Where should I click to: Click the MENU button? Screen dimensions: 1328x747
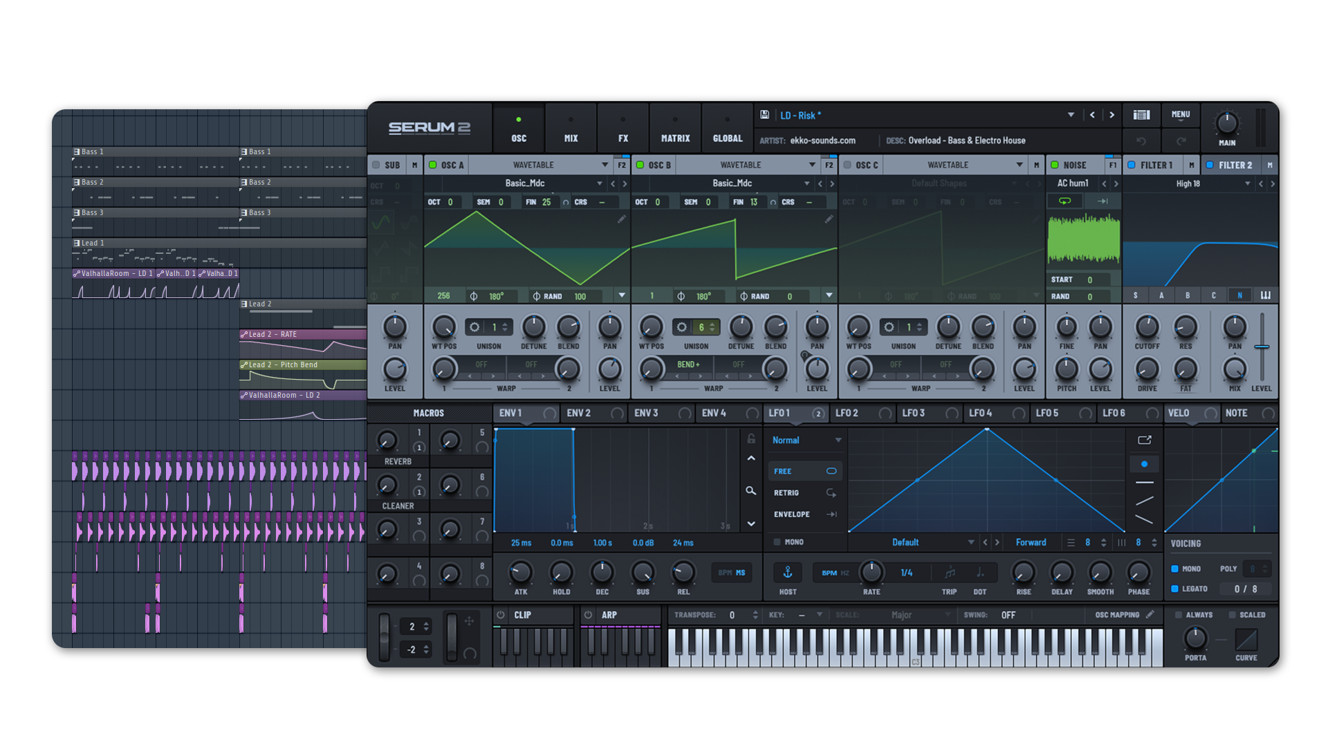[1181, 115]
